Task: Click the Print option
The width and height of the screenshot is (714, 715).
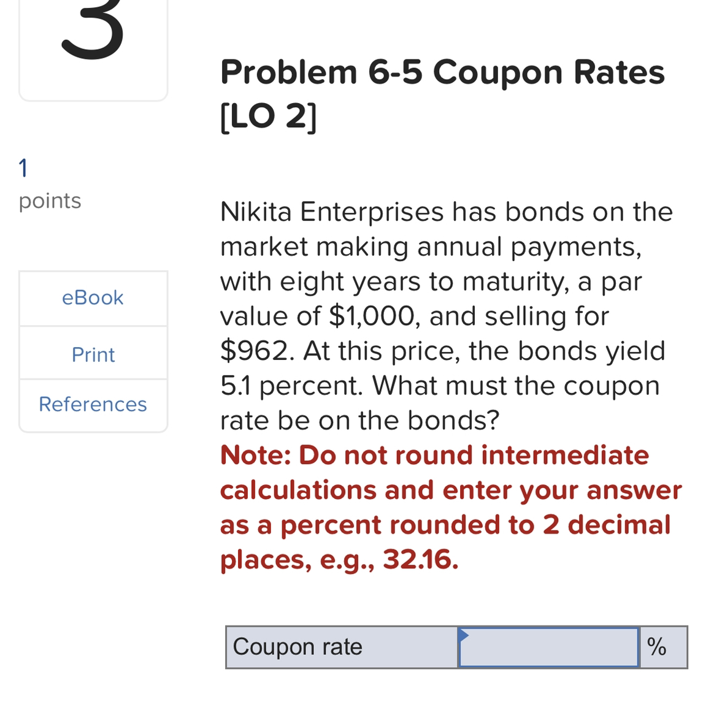Action: pyautogui.click(x=92, y=354)
